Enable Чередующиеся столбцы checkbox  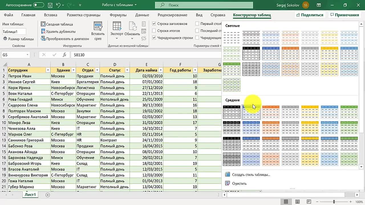pos(197,38)
